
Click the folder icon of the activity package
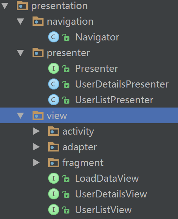pyautogui.click(x=54, y=131)
